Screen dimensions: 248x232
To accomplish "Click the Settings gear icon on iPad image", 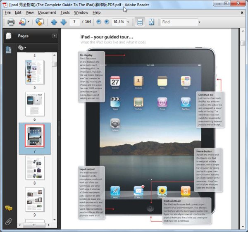I will (x=115, y=123).
